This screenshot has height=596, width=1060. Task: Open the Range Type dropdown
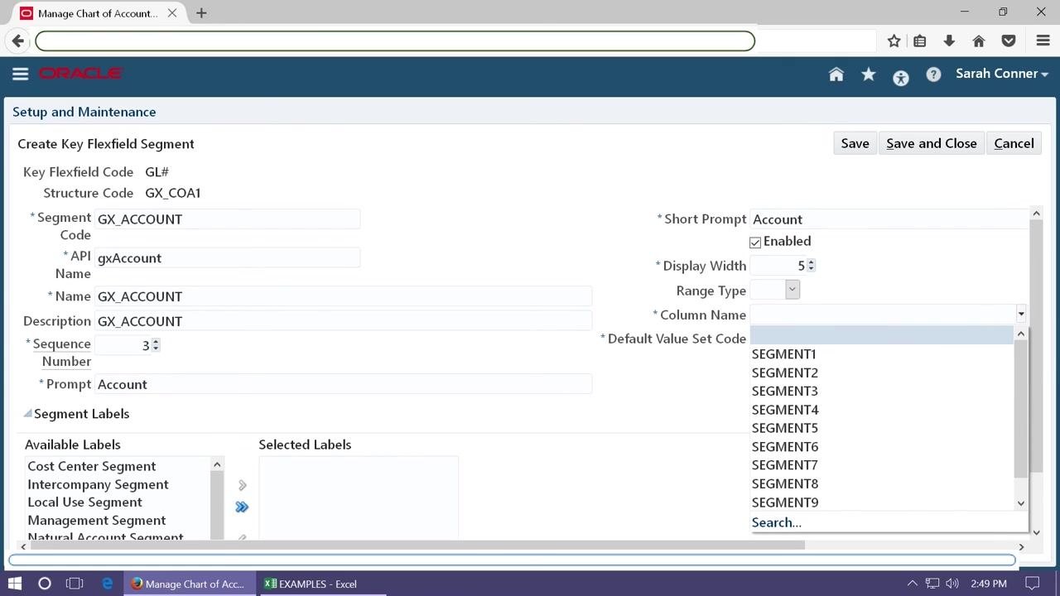tap(793, 290)
